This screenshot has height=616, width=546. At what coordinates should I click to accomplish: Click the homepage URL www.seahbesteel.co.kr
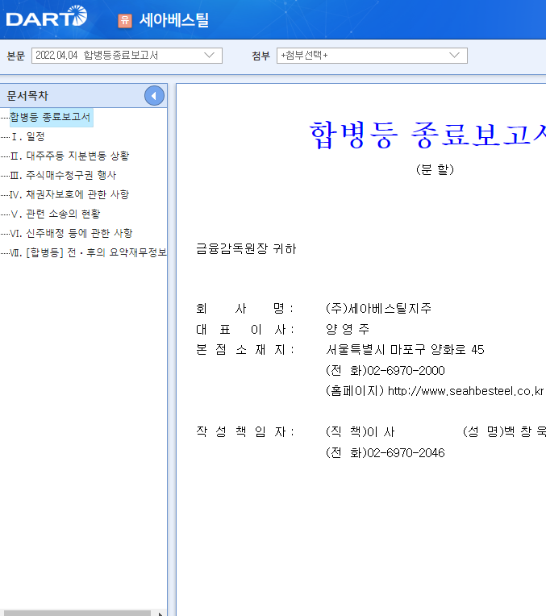point(465,391)
